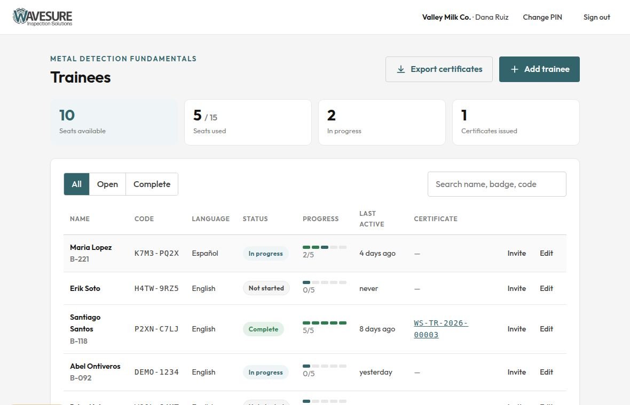Edit Abel Ontiveros's record

point(546,372)
